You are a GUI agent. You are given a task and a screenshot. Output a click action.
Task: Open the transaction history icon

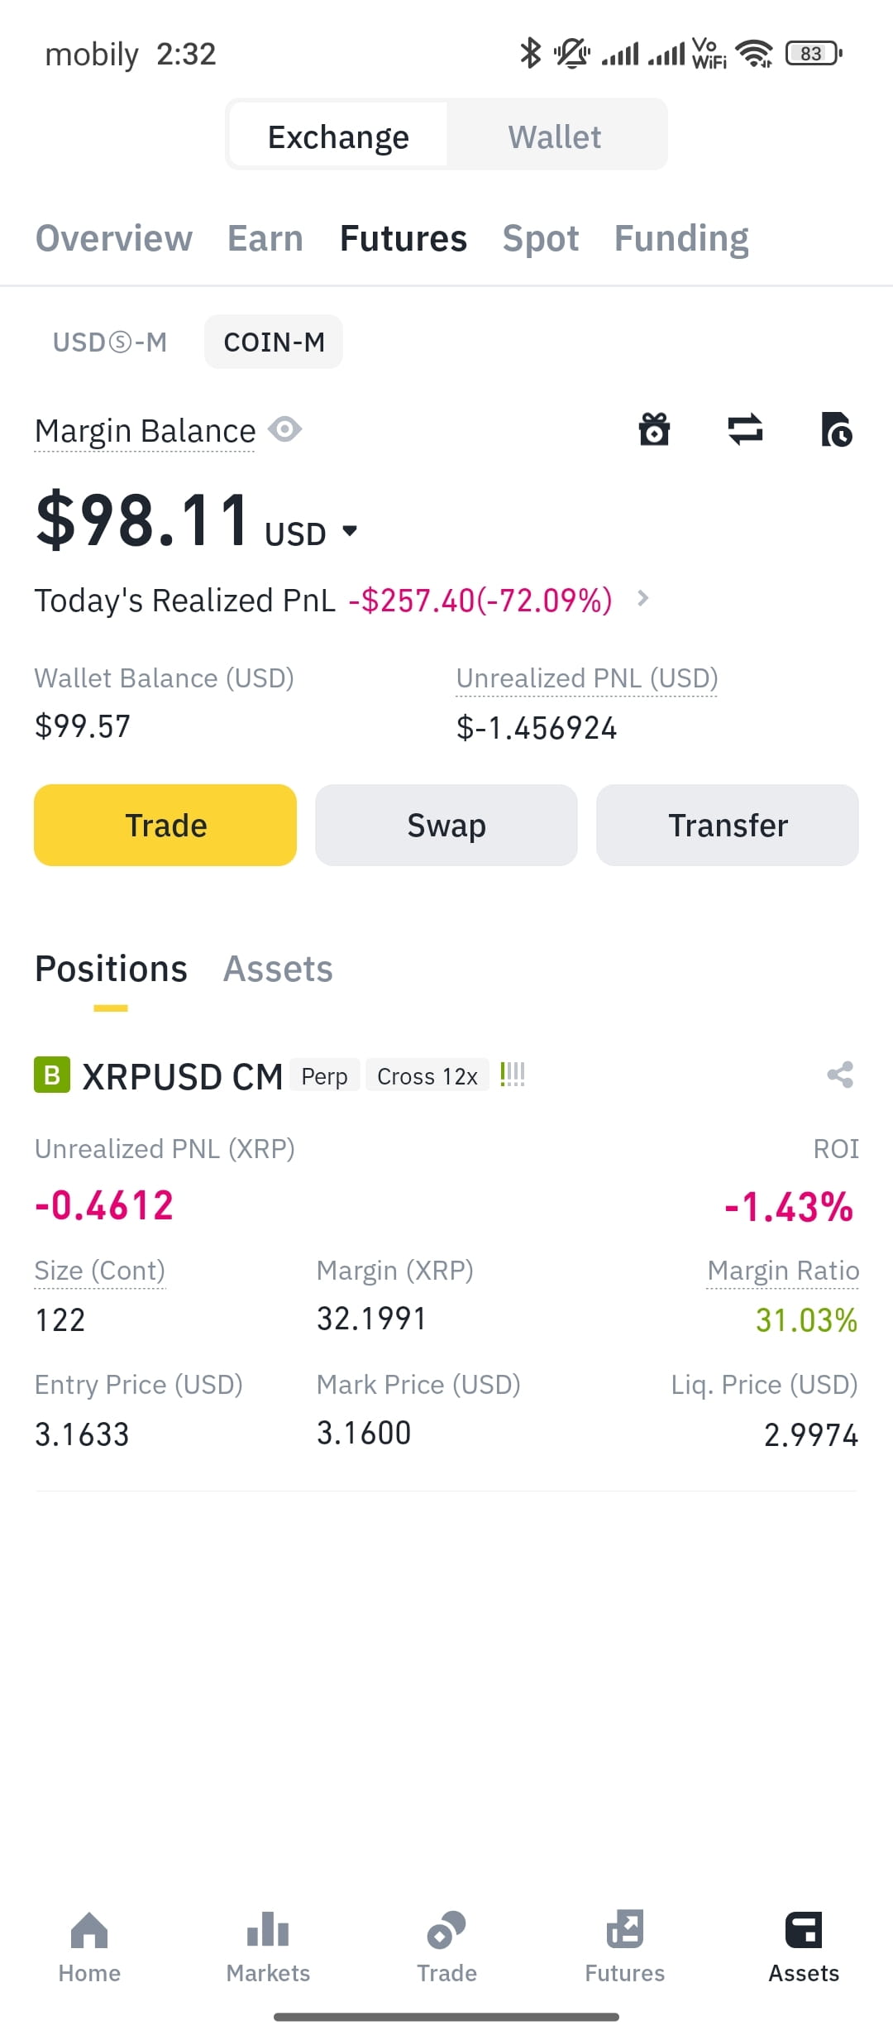tap(836, 429)
